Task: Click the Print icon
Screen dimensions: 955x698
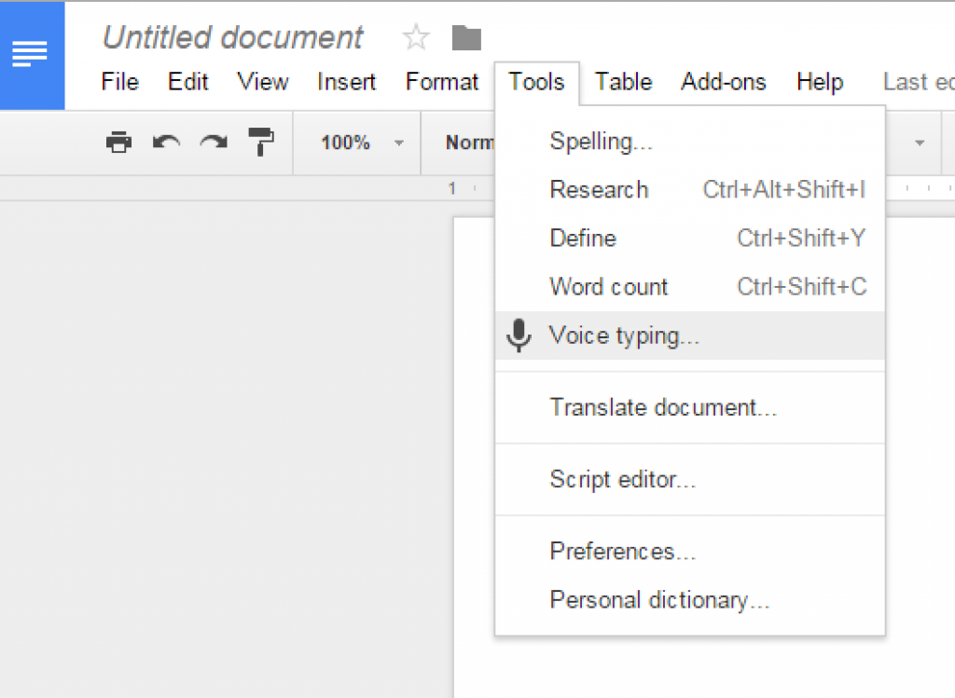Action: coord(118,143)
